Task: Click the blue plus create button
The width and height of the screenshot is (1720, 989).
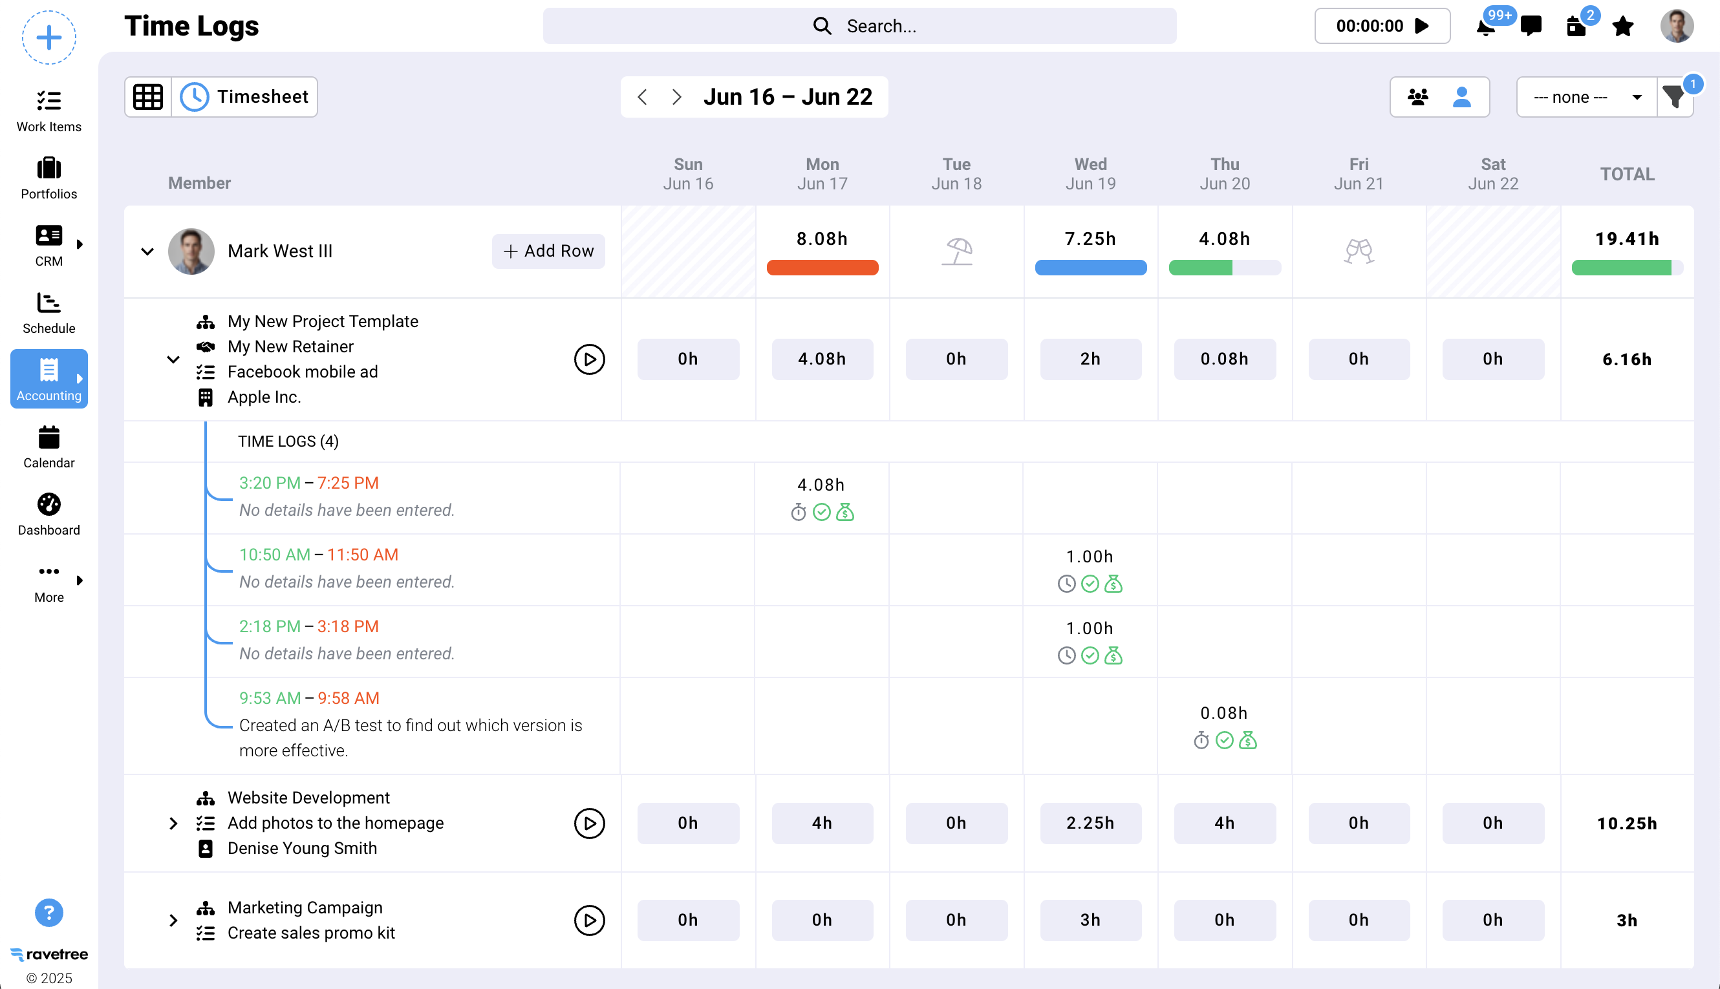Action: click(x=48, y=37)
